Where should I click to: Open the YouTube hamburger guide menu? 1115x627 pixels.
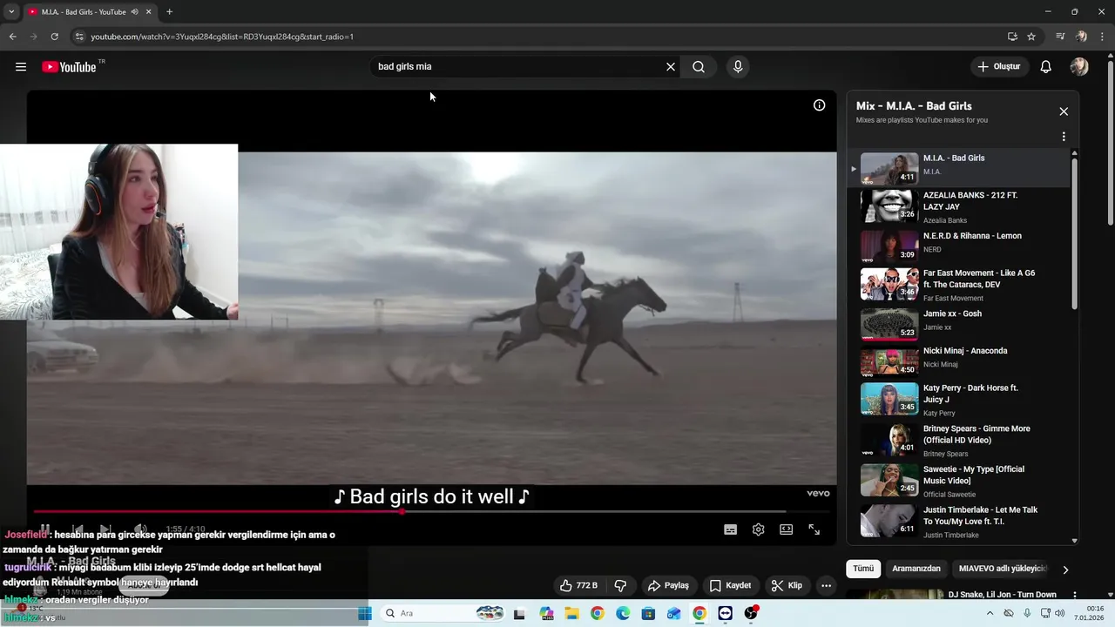tap(21, 67)
